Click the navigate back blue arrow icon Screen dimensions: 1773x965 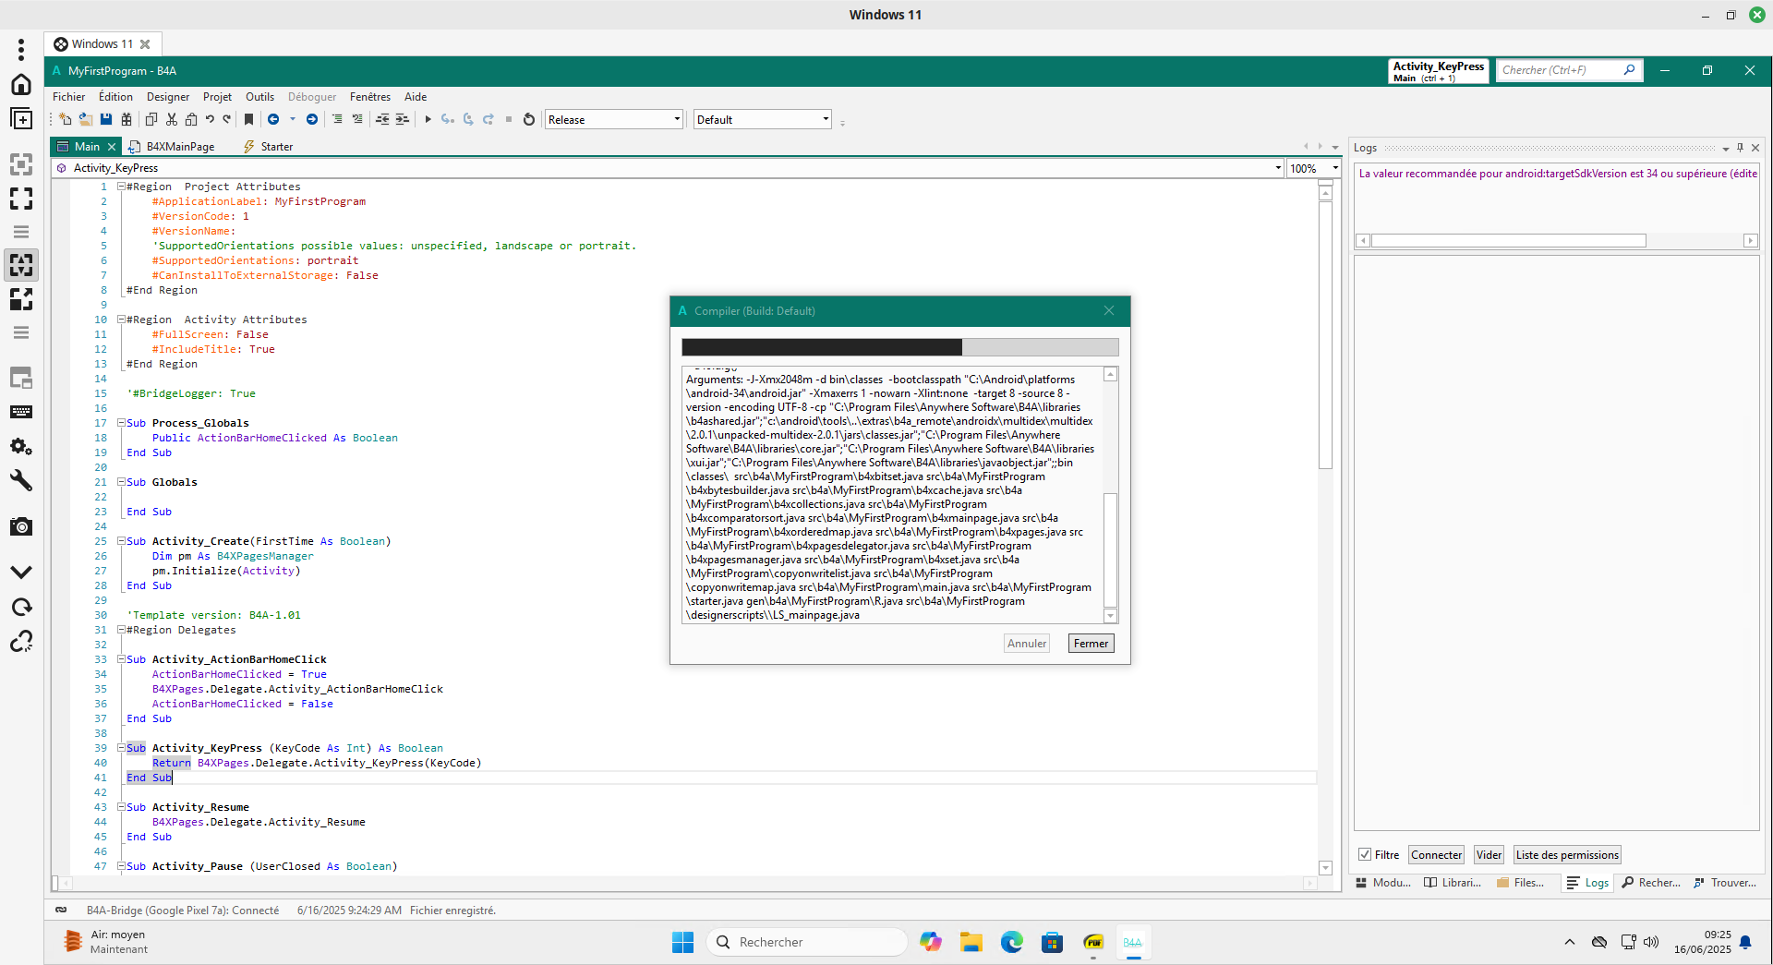[x=274, y=119]
